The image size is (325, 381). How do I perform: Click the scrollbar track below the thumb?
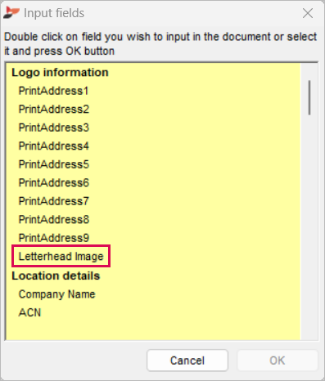pyautogui.click(x=309, y=226)
